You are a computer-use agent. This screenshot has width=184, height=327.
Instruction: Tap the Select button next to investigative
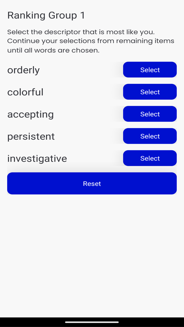(x=150, y=158)
